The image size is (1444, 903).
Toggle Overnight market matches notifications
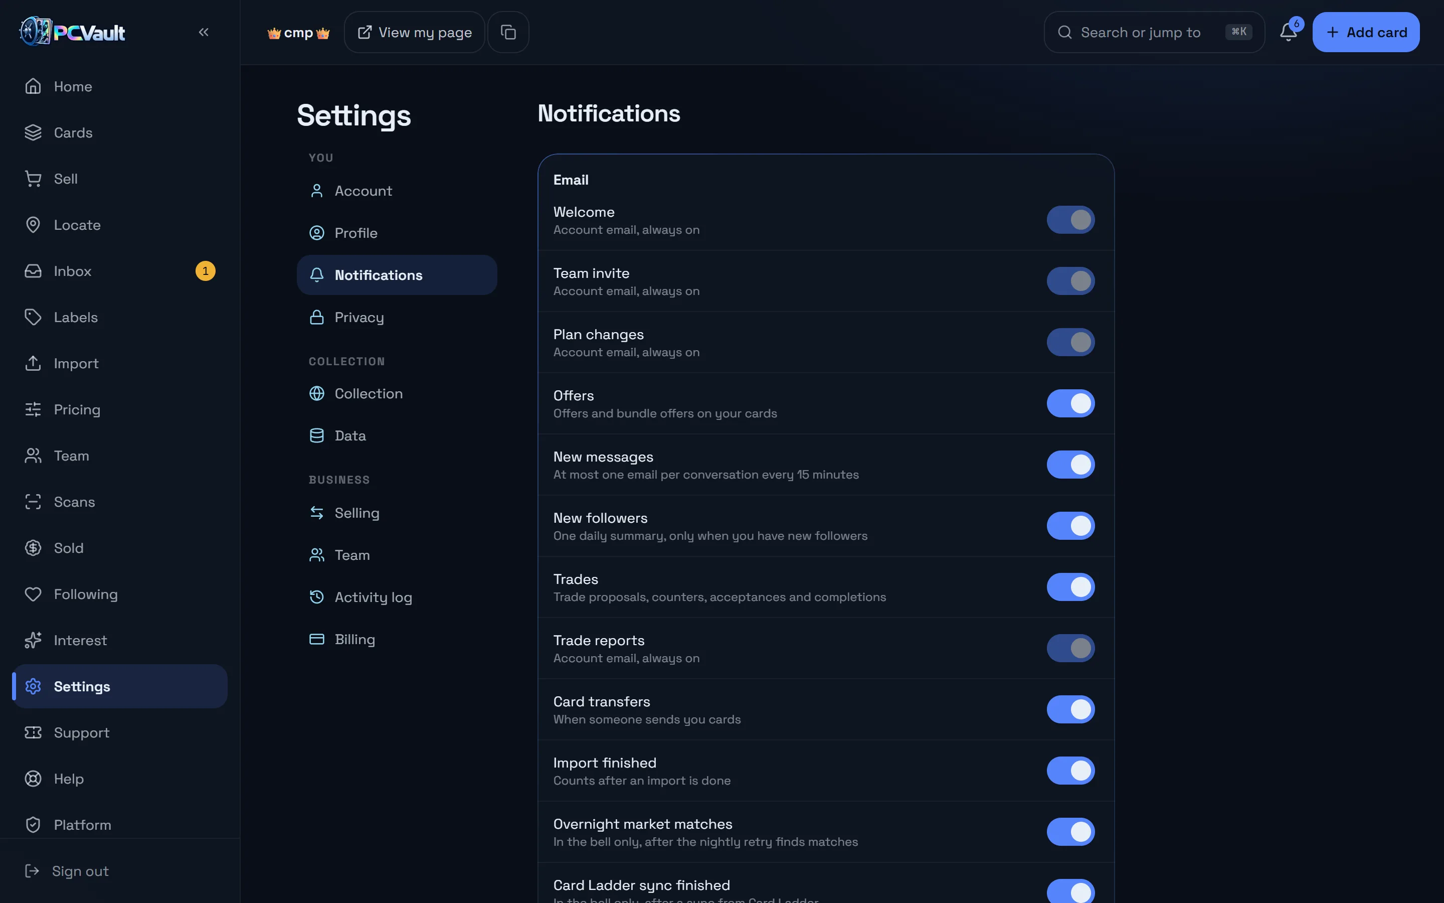(1070, 832)
